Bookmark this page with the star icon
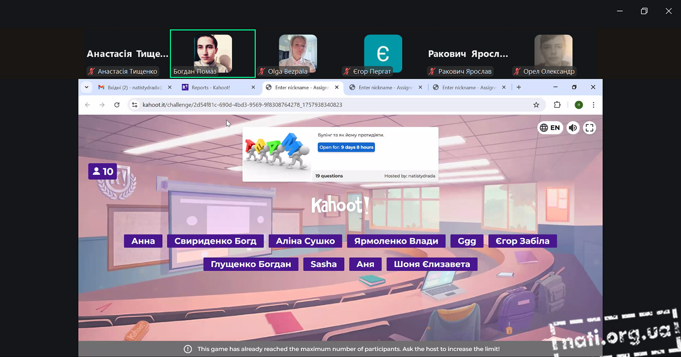Viewport: 681px width, 357px height. point(536,105)
